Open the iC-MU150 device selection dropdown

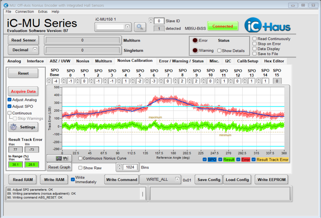[127, 27]
